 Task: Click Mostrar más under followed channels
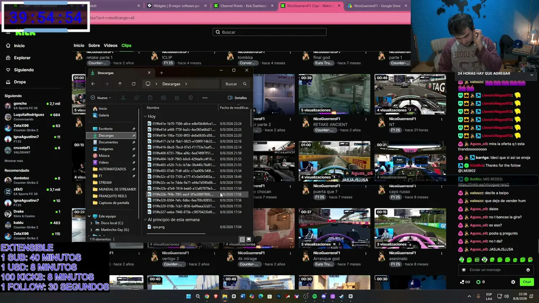click(13, 161)
